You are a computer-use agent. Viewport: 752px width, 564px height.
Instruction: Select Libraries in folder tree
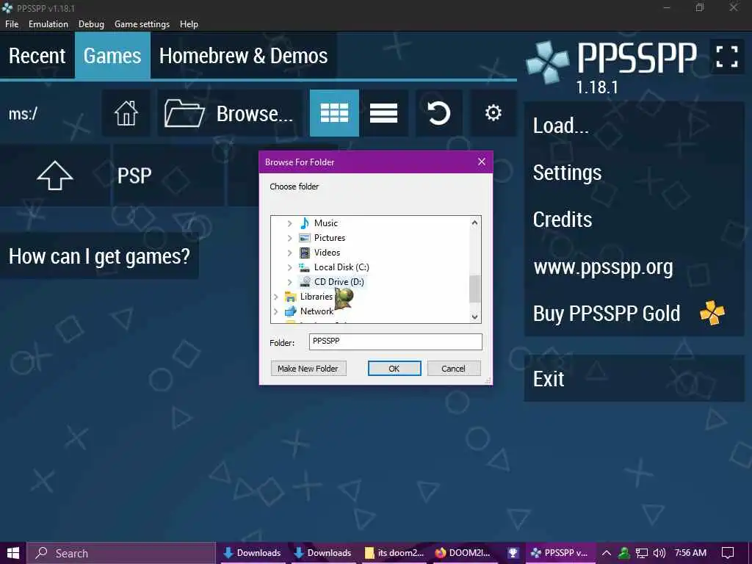[316, 297]
